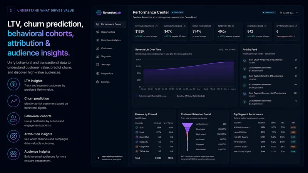Click the Opportunities tag icon
308x173 pixels.
click(x=98, y=32)
